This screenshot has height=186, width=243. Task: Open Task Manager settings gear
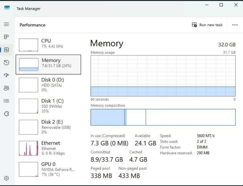click(x=7, y=178)
